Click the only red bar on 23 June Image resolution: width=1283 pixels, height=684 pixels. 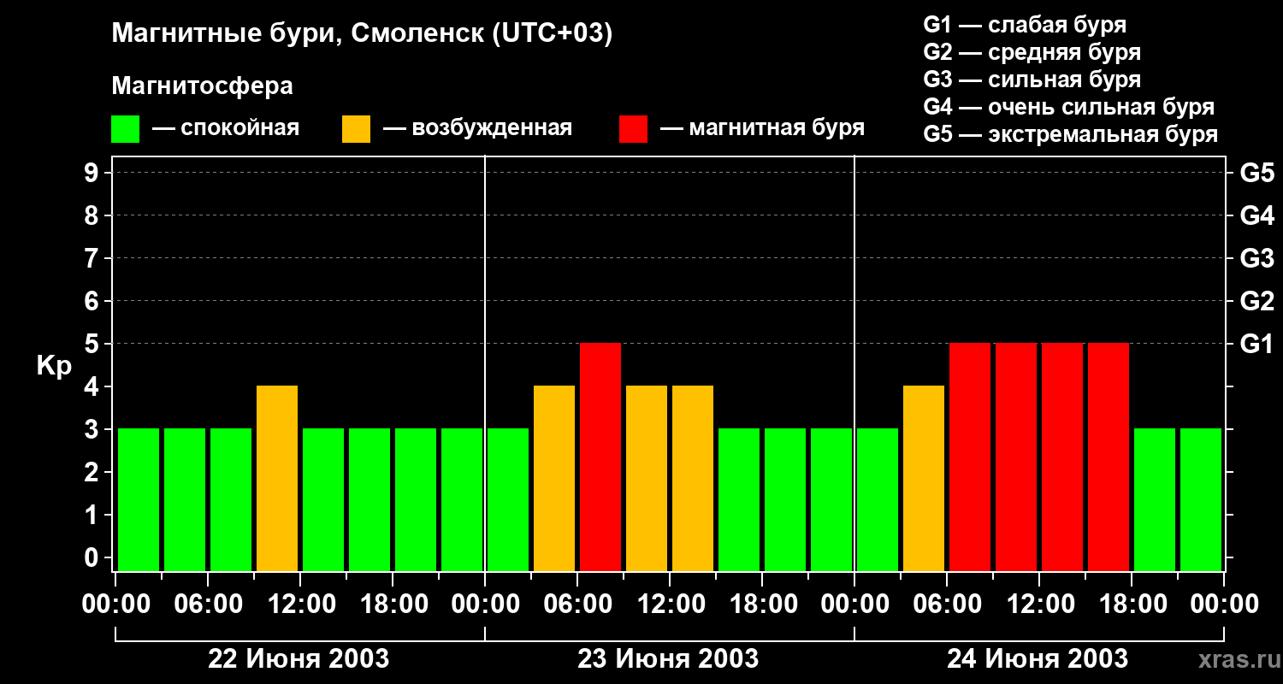click(600, 457)
